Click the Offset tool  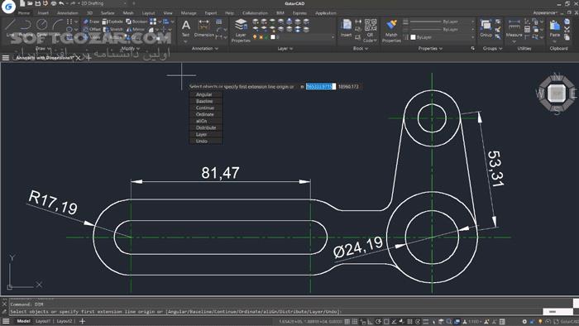tap(91, 29)
